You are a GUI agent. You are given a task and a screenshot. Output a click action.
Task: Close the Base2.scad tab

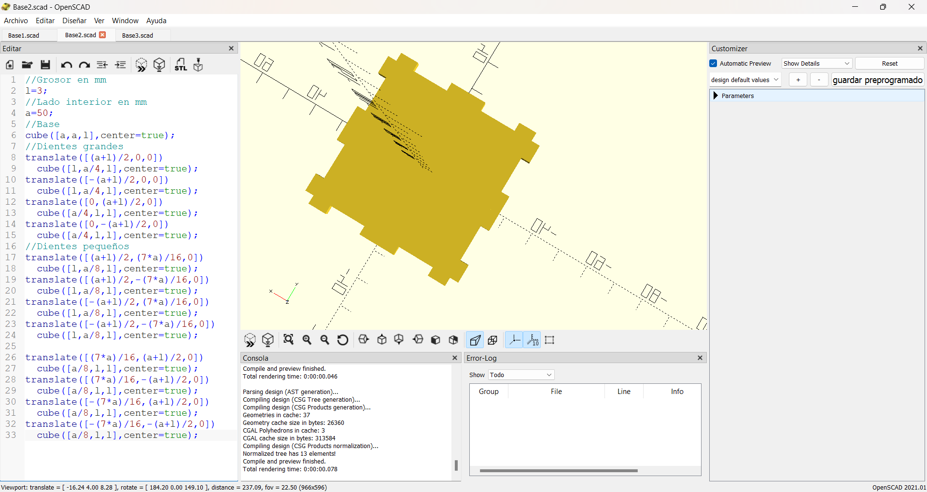[x=102, y=35]
